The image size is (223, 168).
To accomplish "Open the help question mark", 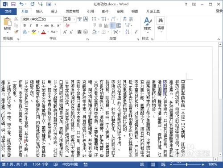I will [186, 4].
